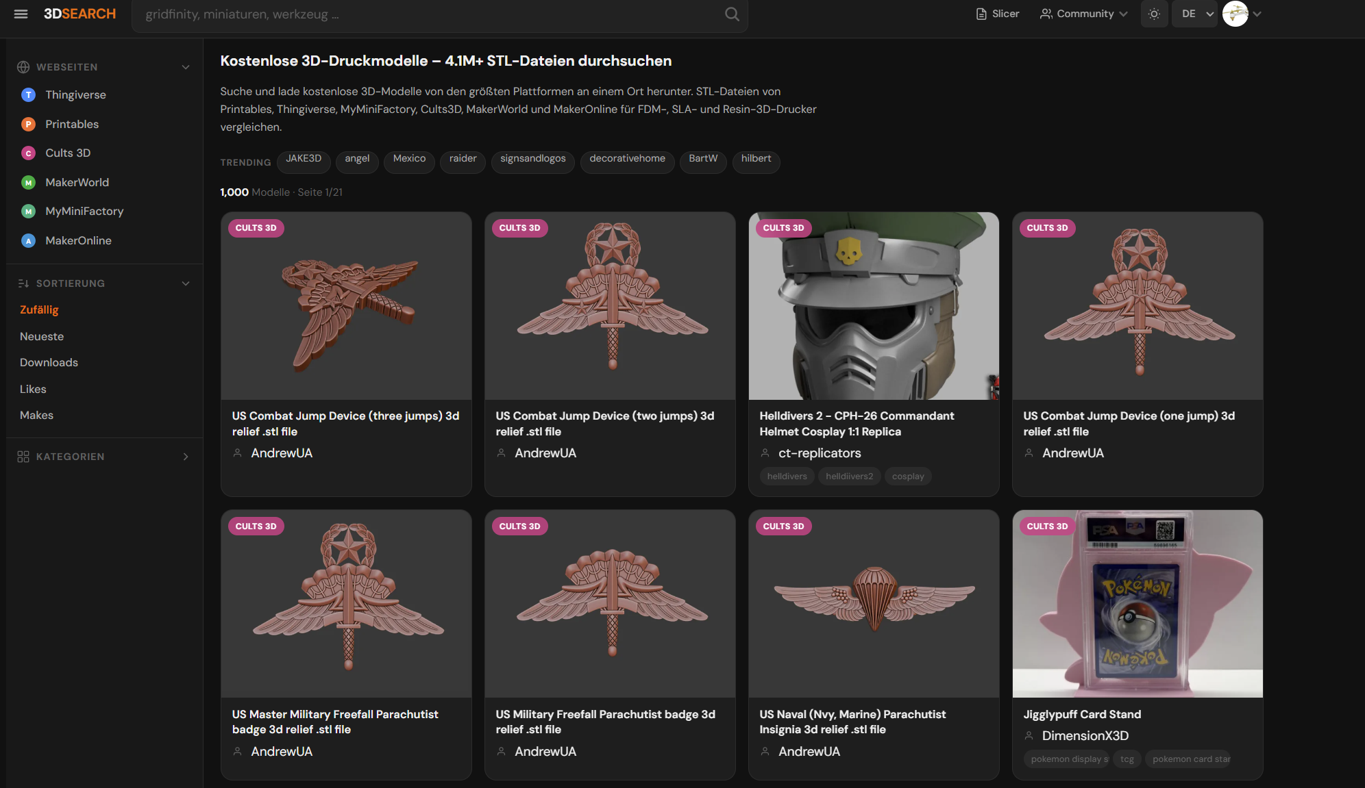Collapse the WEBSEITEN section
Image resolution: width=1365 pixels, height=788 pixels.
coord(186,66)
